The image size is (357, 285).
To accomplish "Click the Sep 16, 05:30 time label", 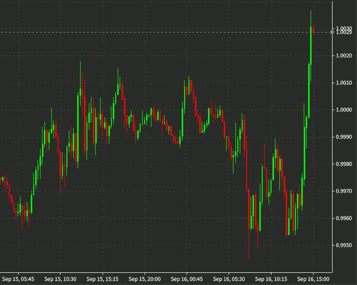I will [x=229, y=279].
